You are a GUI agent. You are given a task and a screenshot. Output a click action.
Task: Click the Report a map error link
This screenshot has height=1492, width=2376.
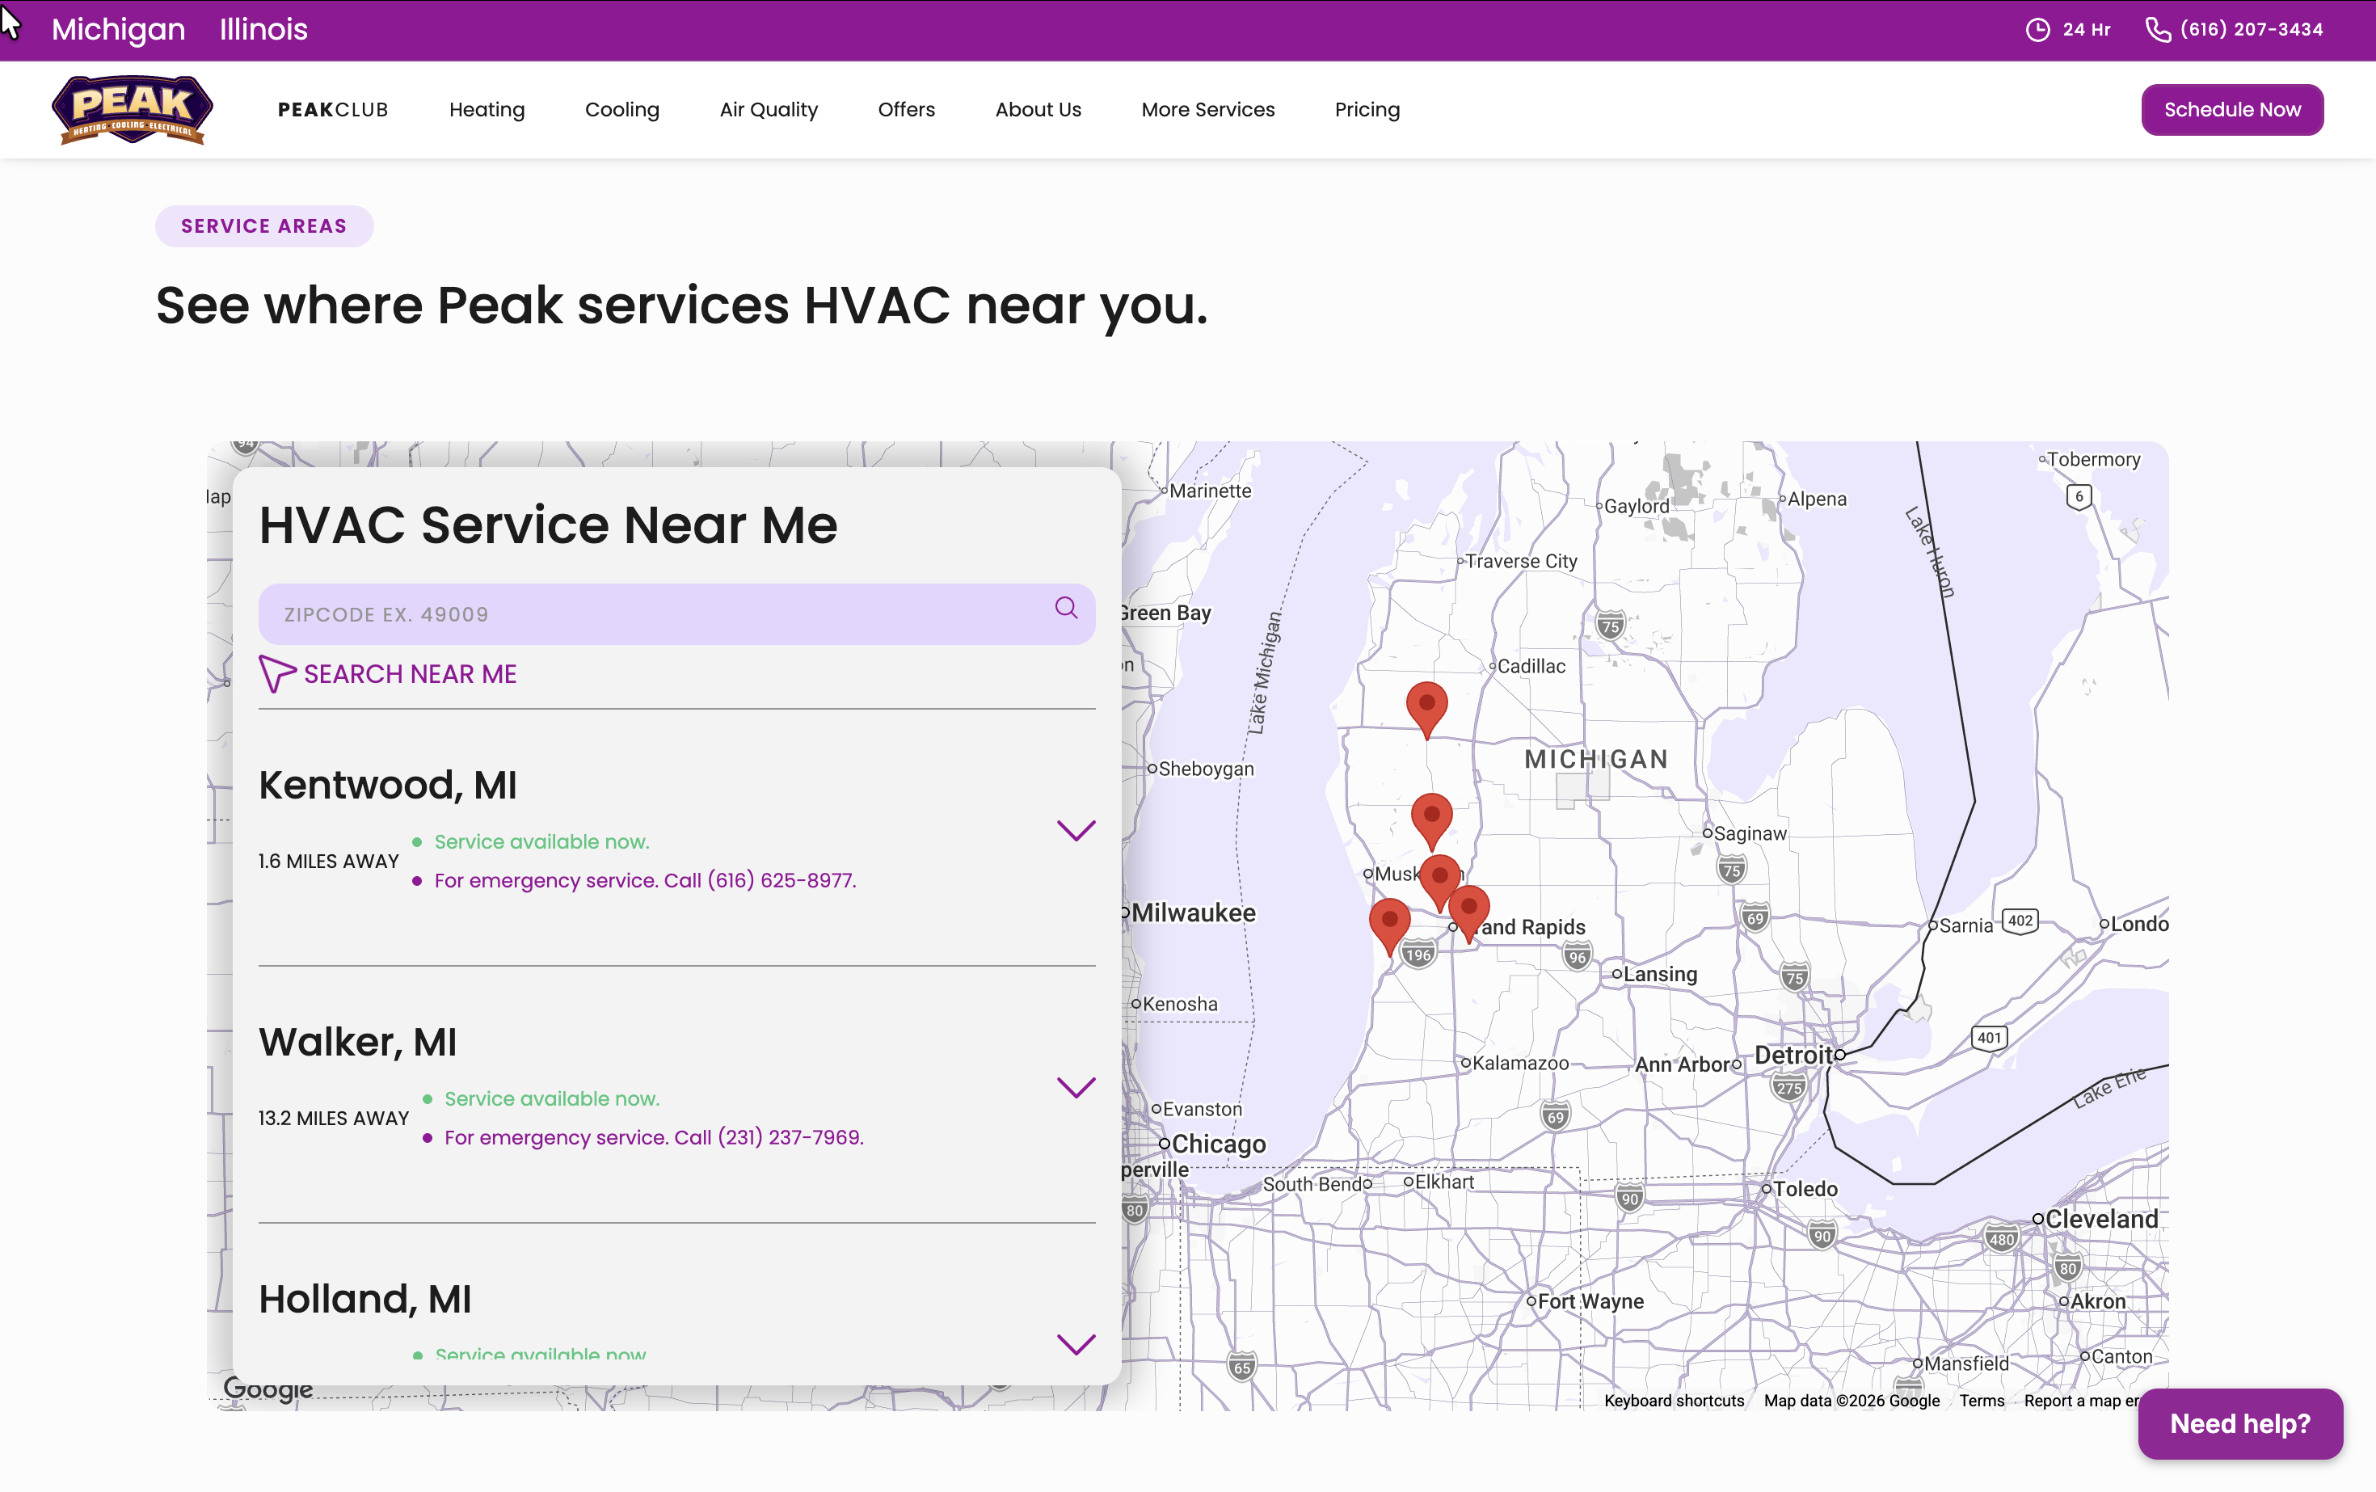pyautogui.click(x=2081, y=1400)
